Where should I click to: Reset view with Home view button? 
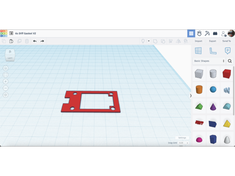tap(6, 68)
